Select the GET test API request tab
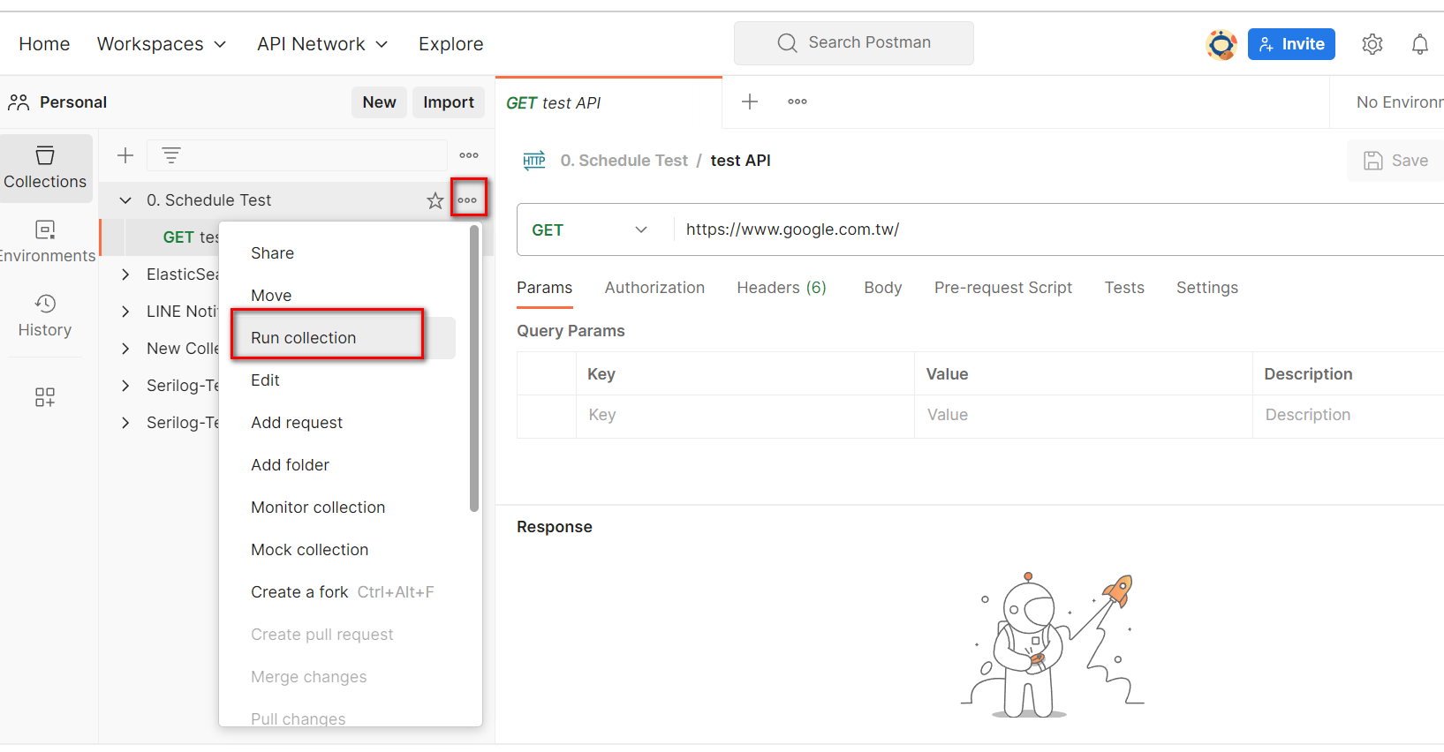The width and height of the screenshot is (1444, 752). coord(609,103)
